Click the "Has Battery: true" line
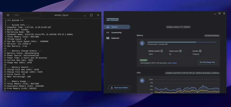Image resolution: width=231 pixels, height=107 pixels. 17,46
